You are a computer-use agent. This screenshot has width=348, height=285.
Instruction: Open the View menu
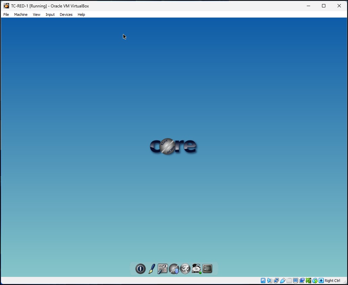[x=36, y=15]
